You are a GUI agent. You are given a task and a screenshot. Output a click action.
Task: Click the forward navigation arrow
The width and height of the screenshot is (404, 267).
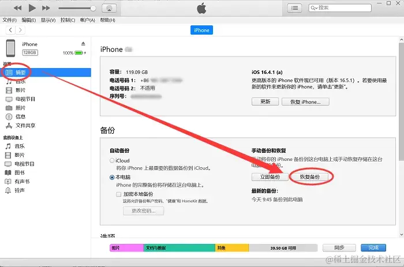pos(20,30)
